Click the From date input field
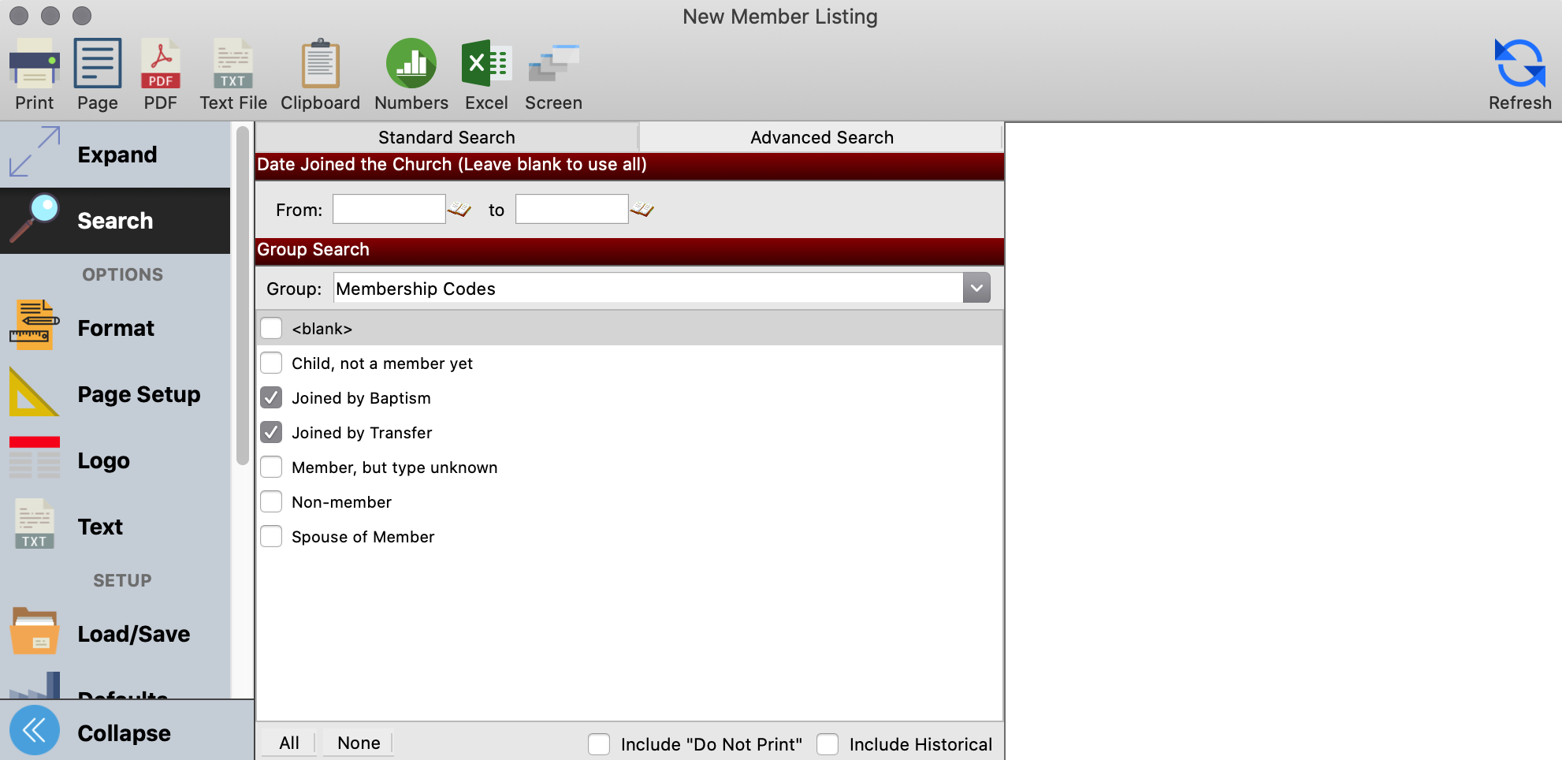This screenshot has width=1562, height=760. tap(389, 210)
